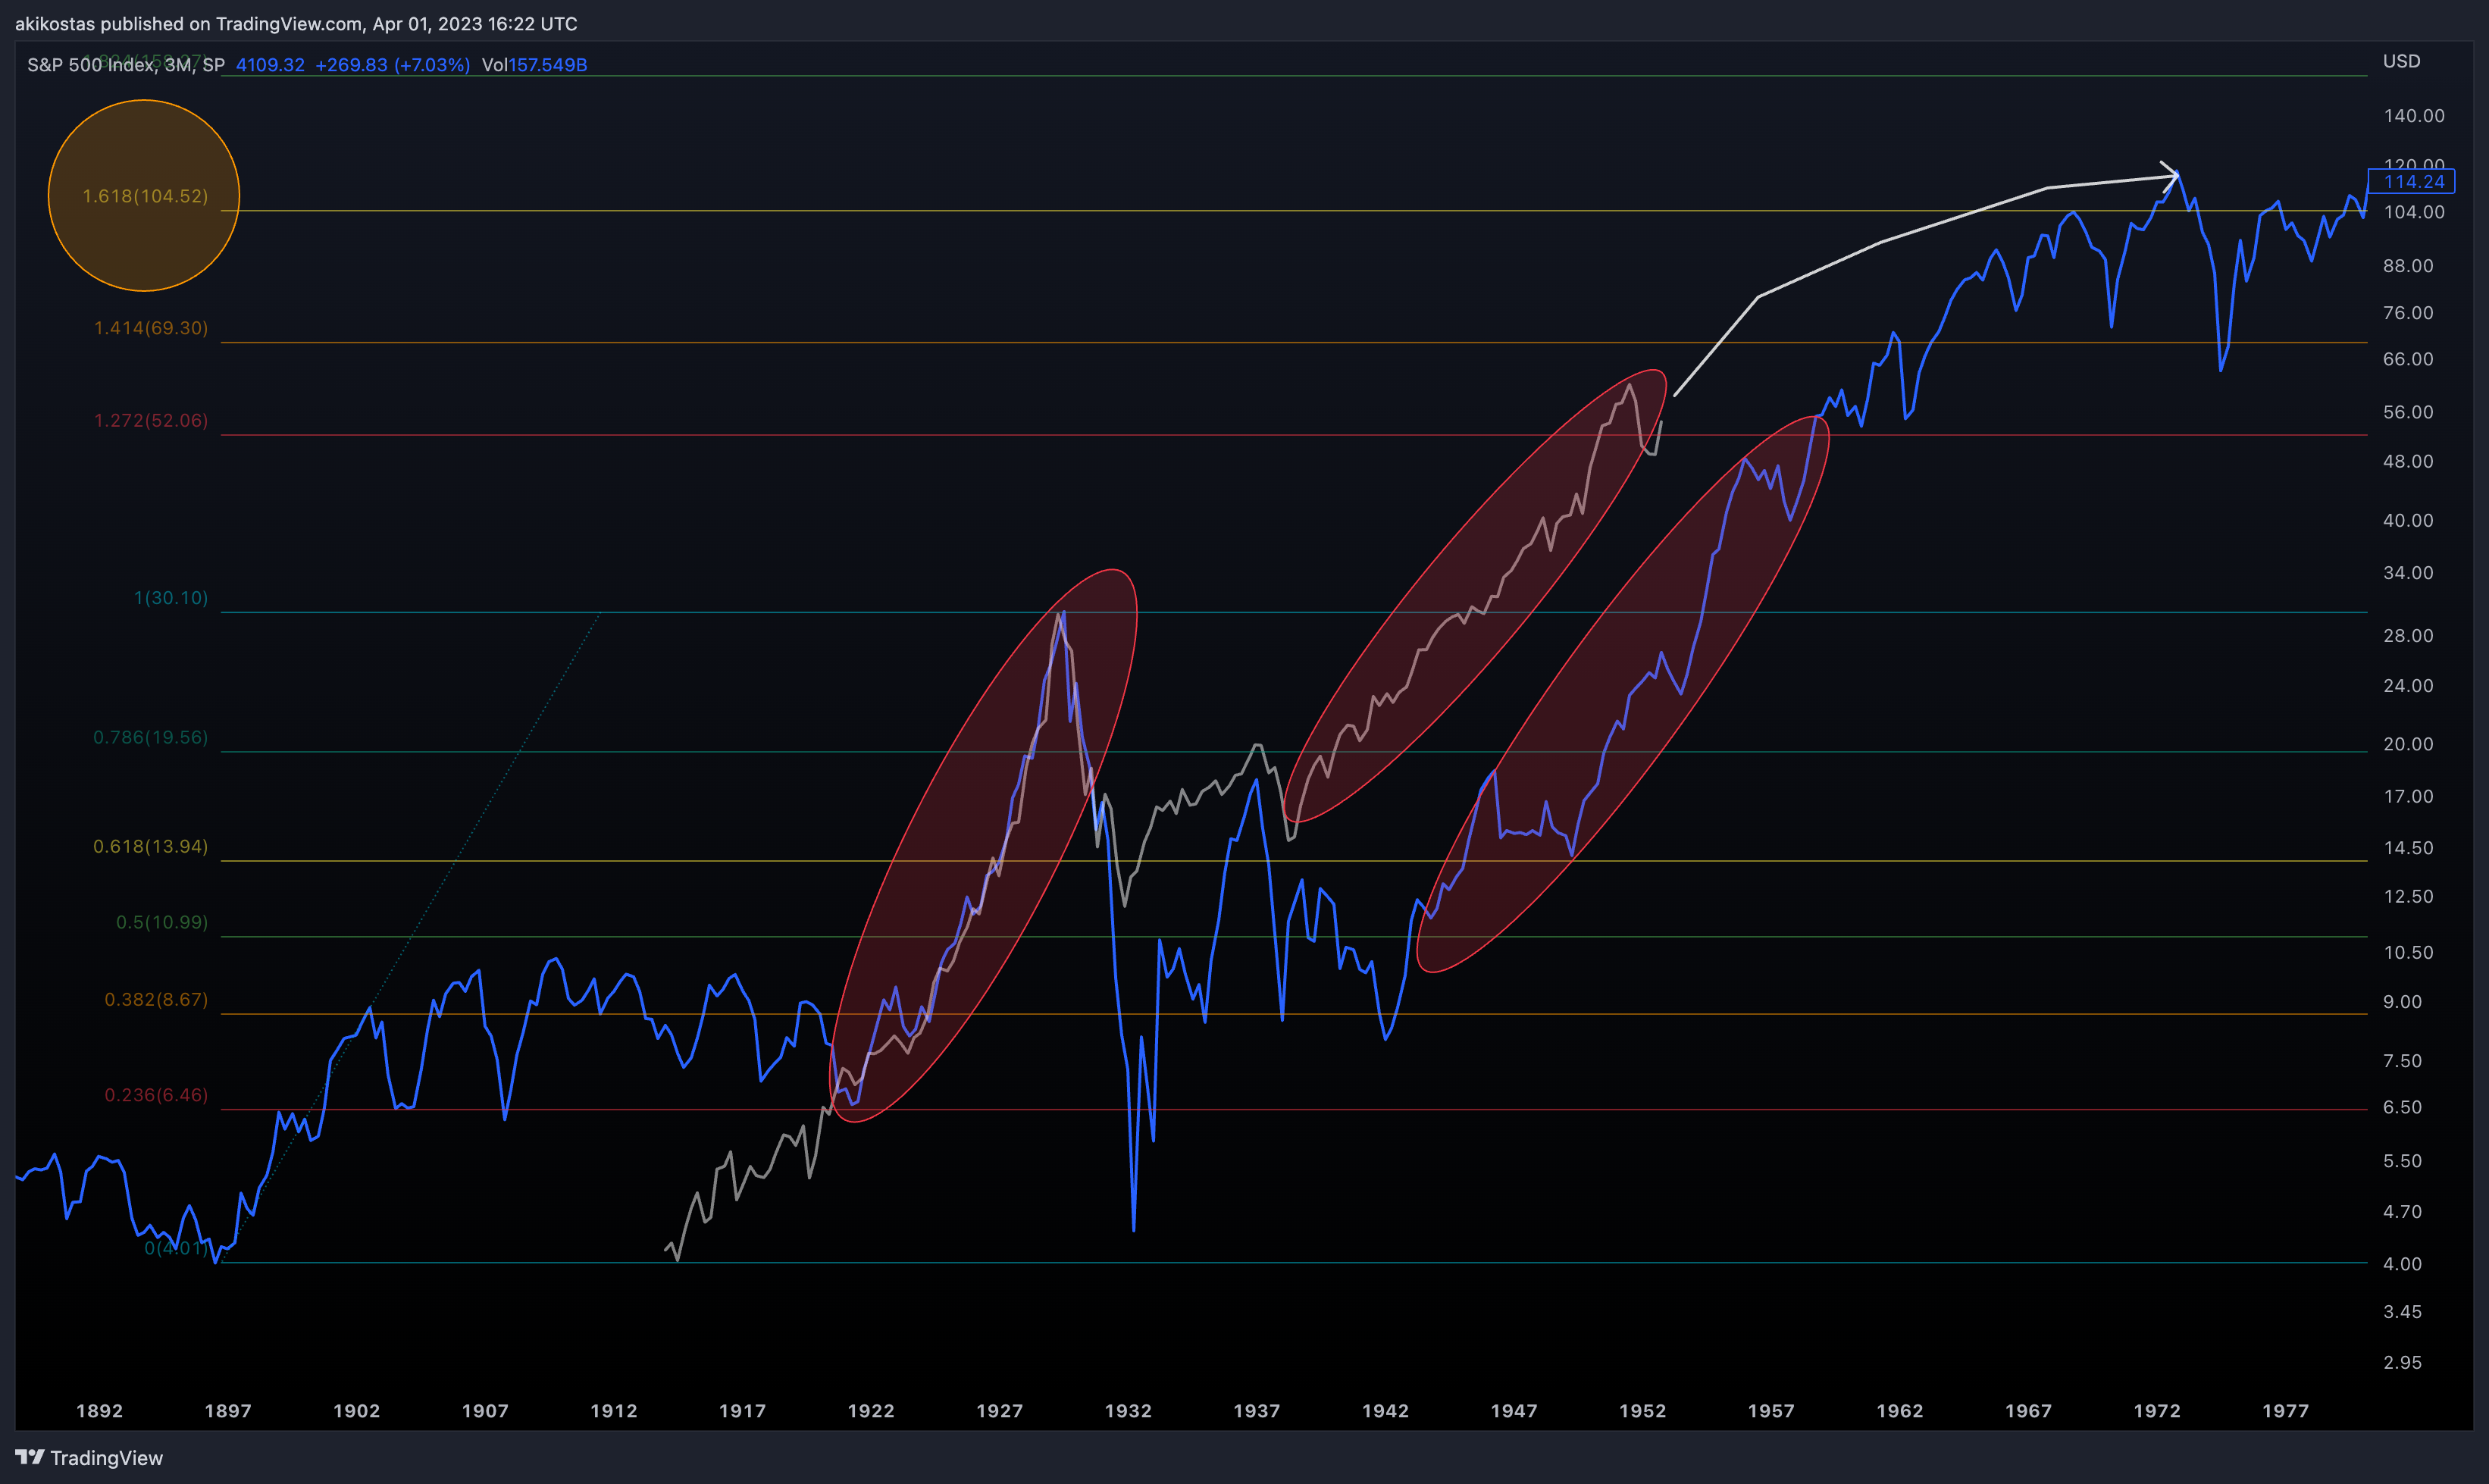Click the 1.618(104.52) Fibonacci label

coord(145,196)
